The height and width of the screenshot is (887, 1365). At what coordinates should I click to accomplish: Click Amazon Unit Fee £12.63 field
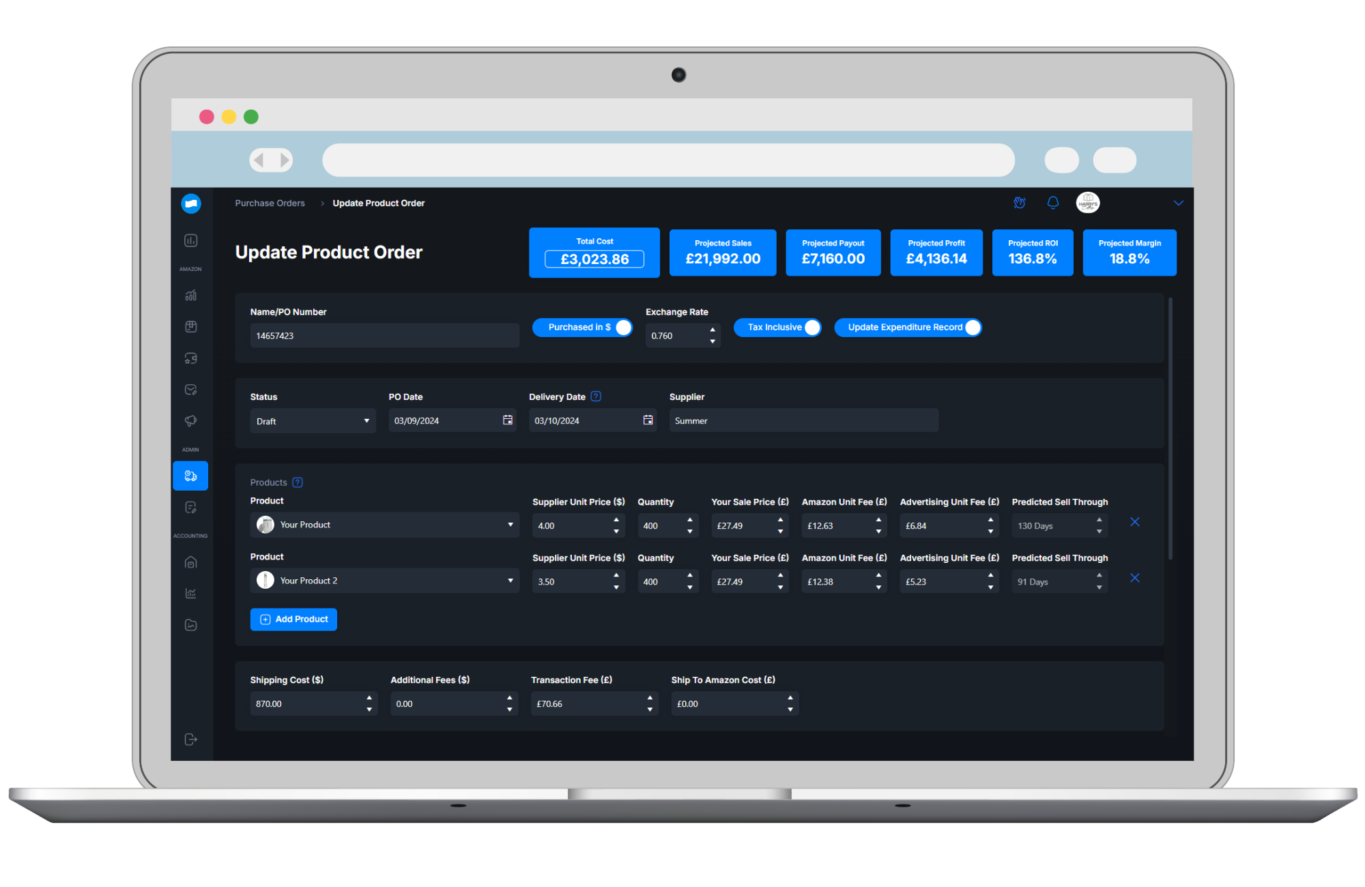click(844, 525)
